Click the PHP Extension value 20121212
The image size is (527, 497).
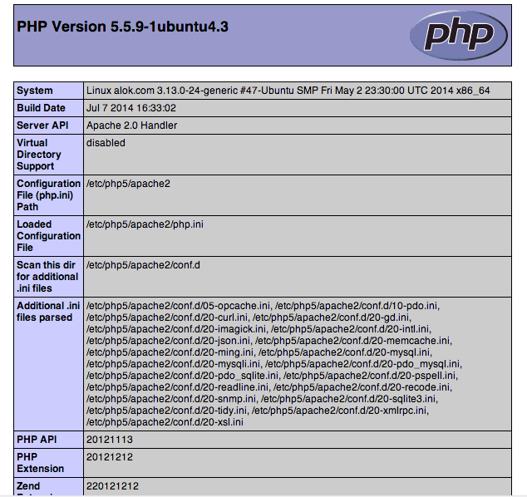pos(109,457)
